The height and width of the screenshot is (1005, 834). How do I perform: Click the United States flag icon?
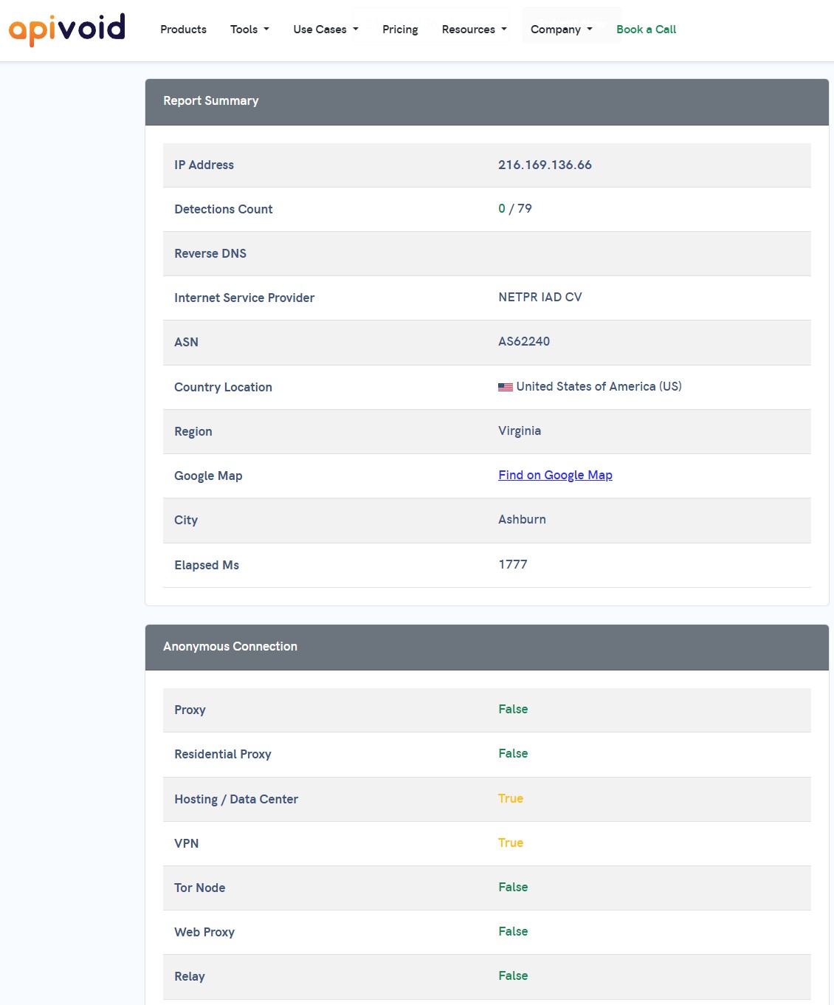506,387
